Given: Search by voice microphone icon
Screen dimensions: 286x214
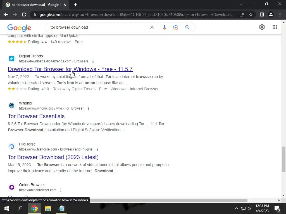Looking at the screenshot, I should (x=164, y=27).
